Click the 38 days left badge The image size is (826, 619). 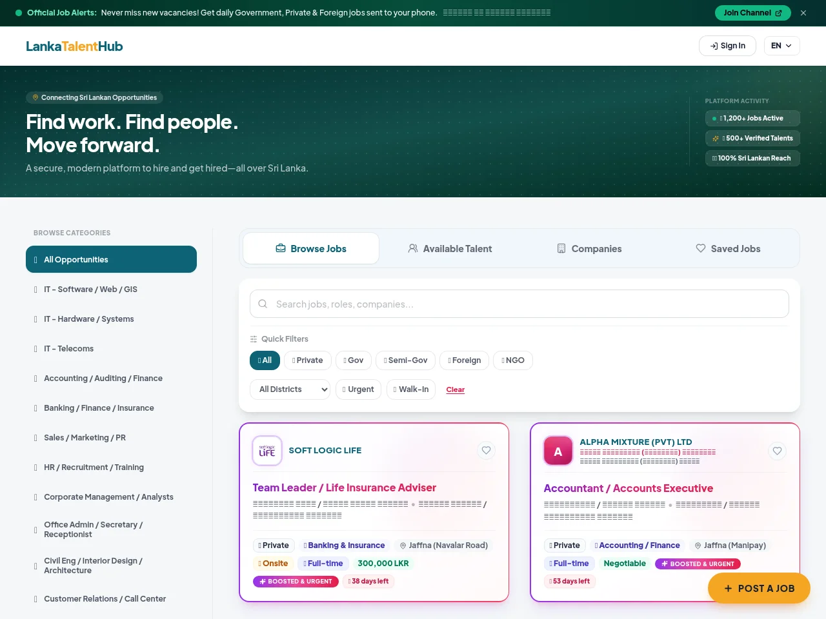coord(368,582)
